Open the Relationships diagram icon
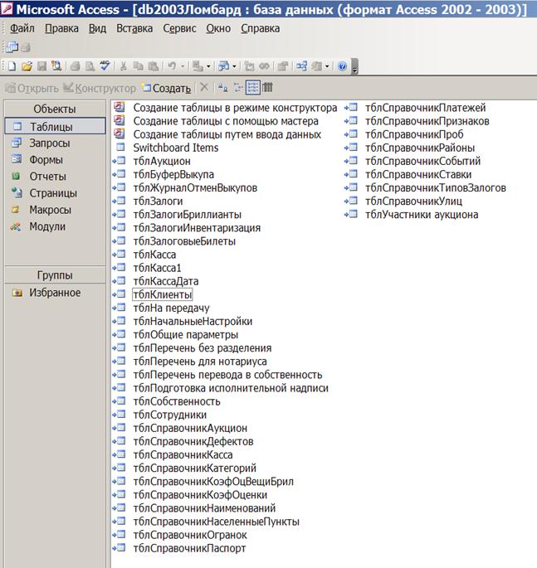Screen dimensions: 537x568 point(301,66)
